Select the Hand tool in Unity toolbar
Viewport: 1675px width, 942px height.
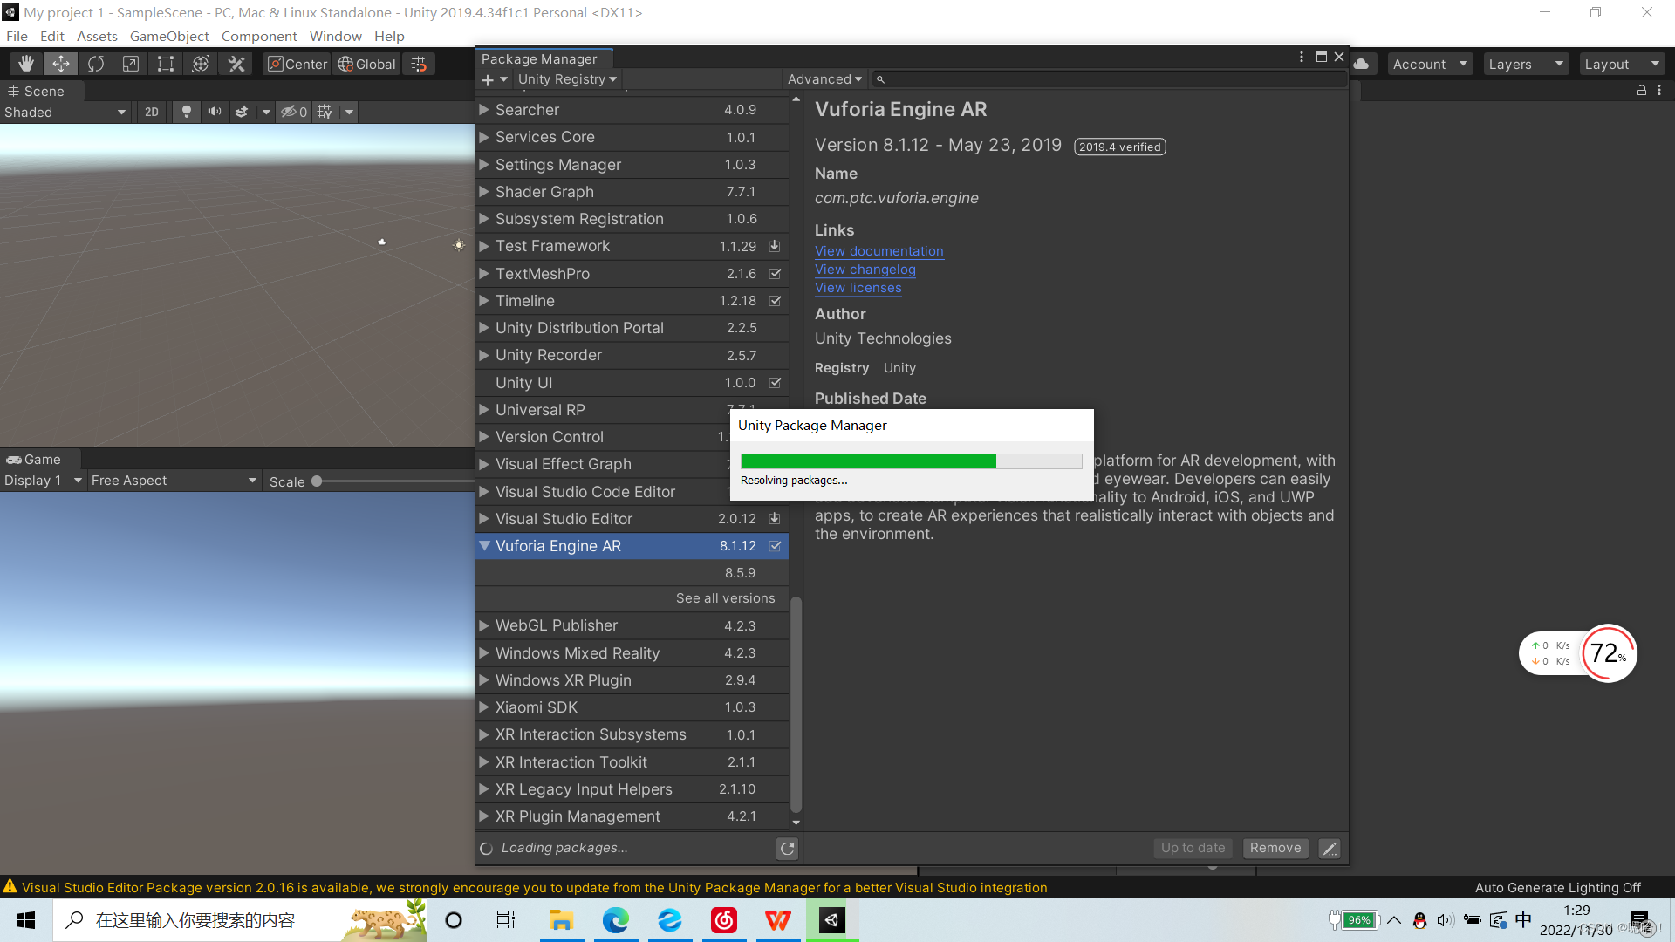(x=26, y=64)
